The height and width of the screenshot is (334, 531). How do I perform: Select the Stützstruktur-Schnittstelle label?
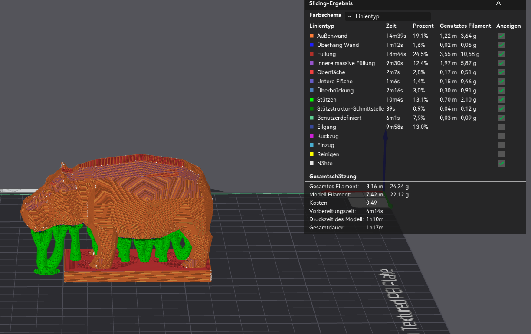pos(351,109)
